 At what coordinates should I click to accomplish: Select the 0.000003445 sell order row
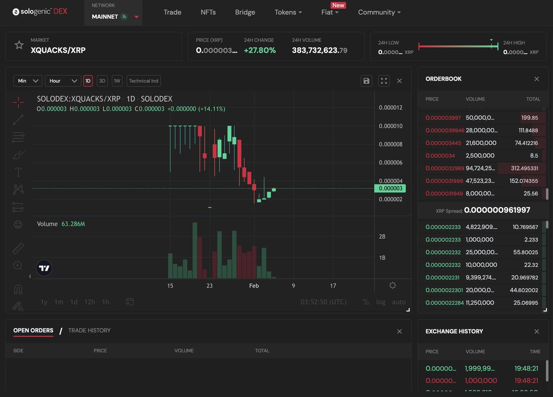tap(482, 143)
